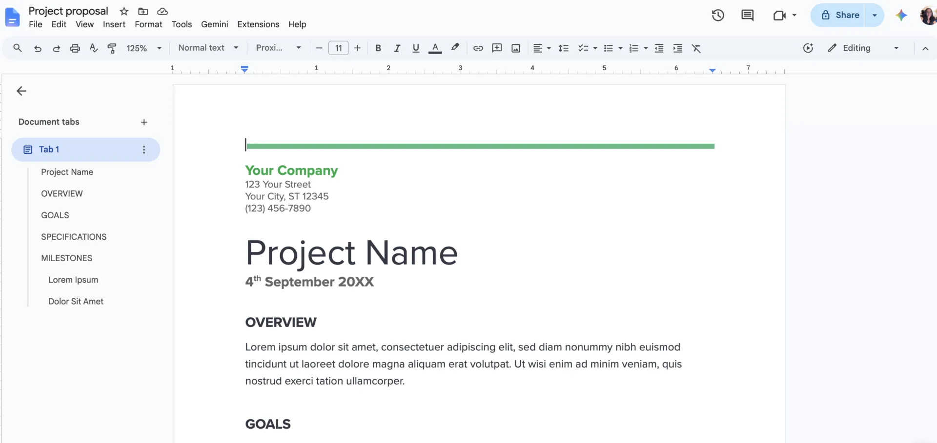Viewport: 937px width, 443px height.
Task: Open the File menu
Action: pos(36,24)
